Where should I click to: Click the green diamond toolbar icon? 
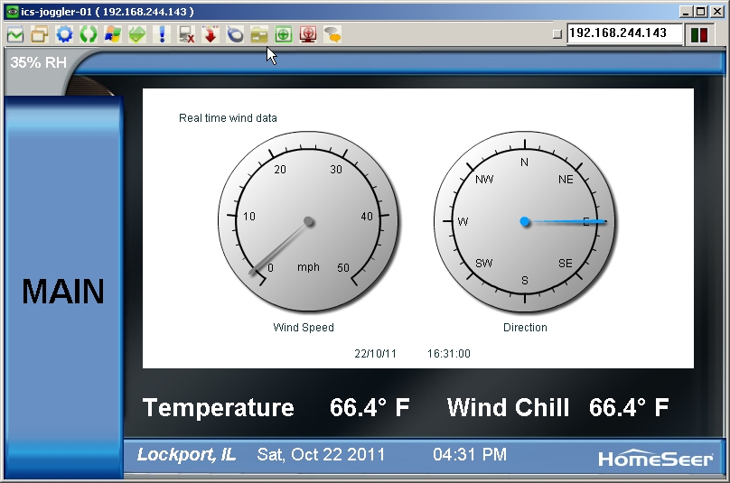[137, 34]
